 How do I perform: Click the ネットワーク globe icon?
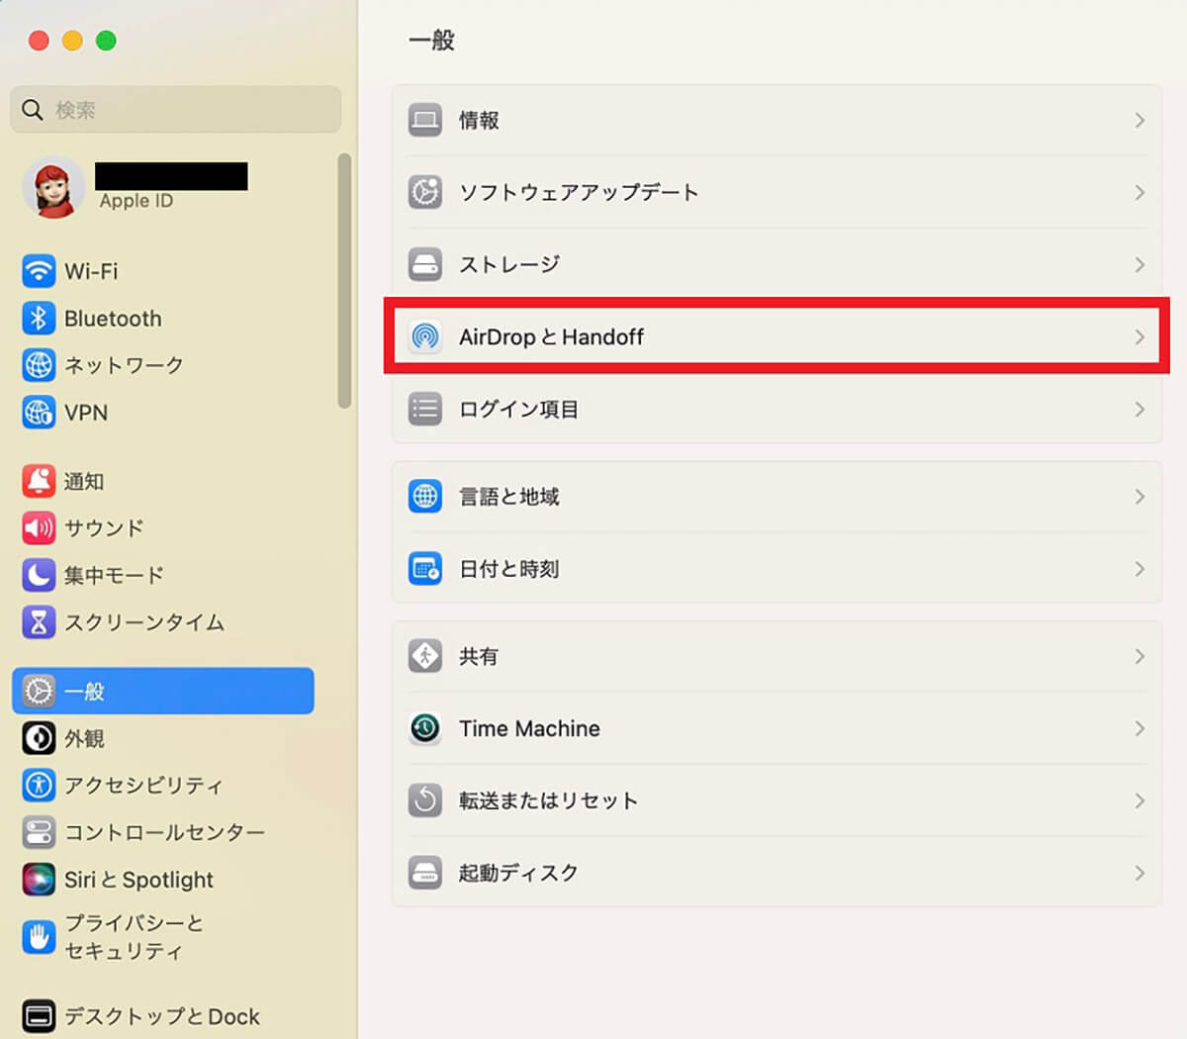(x=39, y=365)
